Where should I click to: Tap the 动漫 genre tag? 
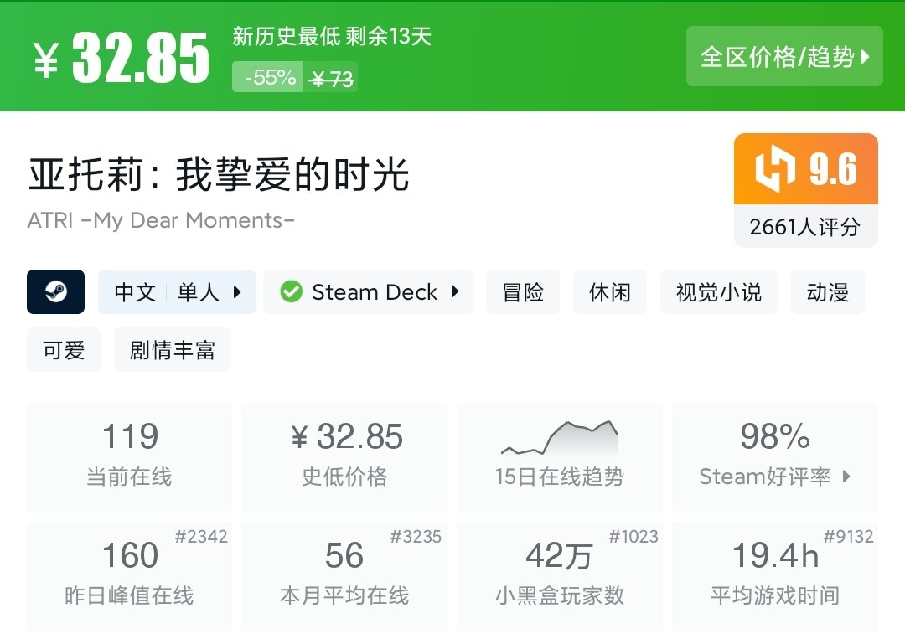(827, 291)
